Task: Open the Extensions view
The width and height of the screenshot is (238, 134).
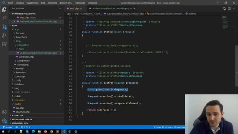Action: click(x=4, y=44)
